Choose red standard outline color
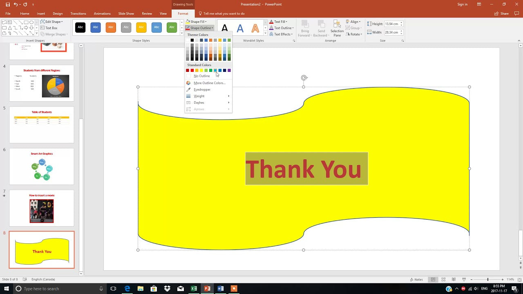The height and width of the screenshot is (294, 523). pos(192,71)
